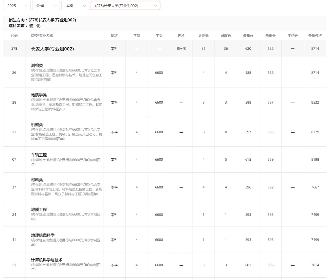Select the 地质工程 major name

tap(39, 209)
